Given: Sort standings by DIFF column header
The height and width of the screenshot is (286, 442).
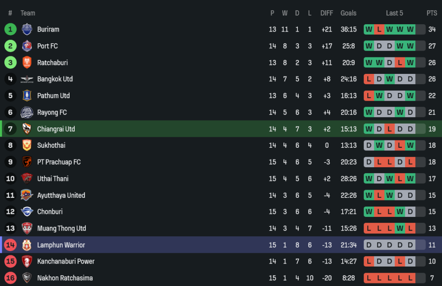Looking at the screenshot, I should (327, 13).
